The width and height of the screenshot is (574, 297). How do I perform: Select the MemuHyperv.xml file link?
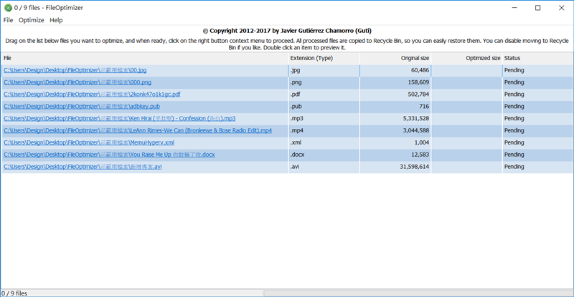(89, 142)
